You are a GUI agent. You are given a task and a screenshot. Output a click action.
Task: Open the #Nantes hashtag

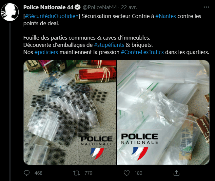(x=166, y=16)
